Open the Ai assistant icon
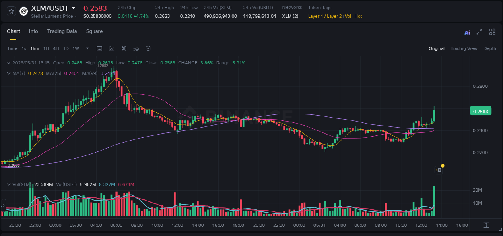The image size is (503, 236). point(467,32)
